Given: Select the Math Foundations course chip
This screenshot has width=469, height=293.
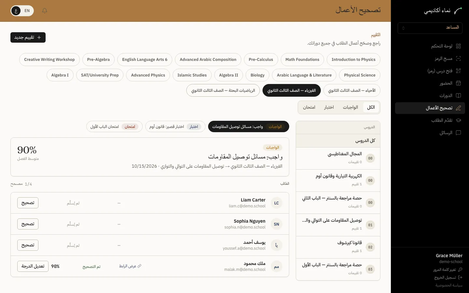Looking at the screenshot, I should point(302,60).
